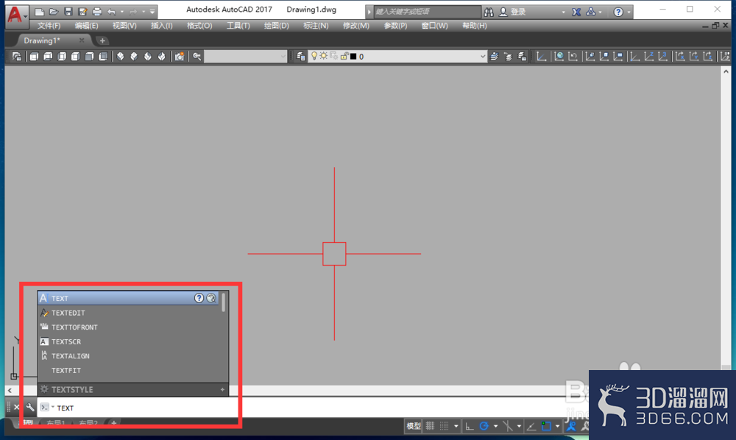Click the 登录 sign-in button

point(512,12)
